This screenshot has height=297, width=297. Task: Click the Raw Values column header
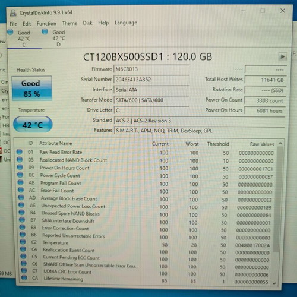pyautogui.click(x=262, y=144)
